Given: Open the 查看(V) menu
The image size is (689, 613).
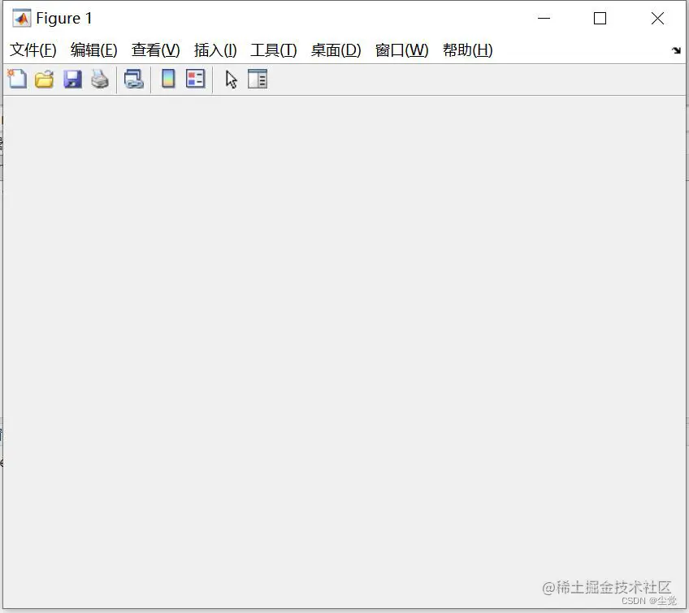Looking at the screenshot, I should (x=154, y=50).
